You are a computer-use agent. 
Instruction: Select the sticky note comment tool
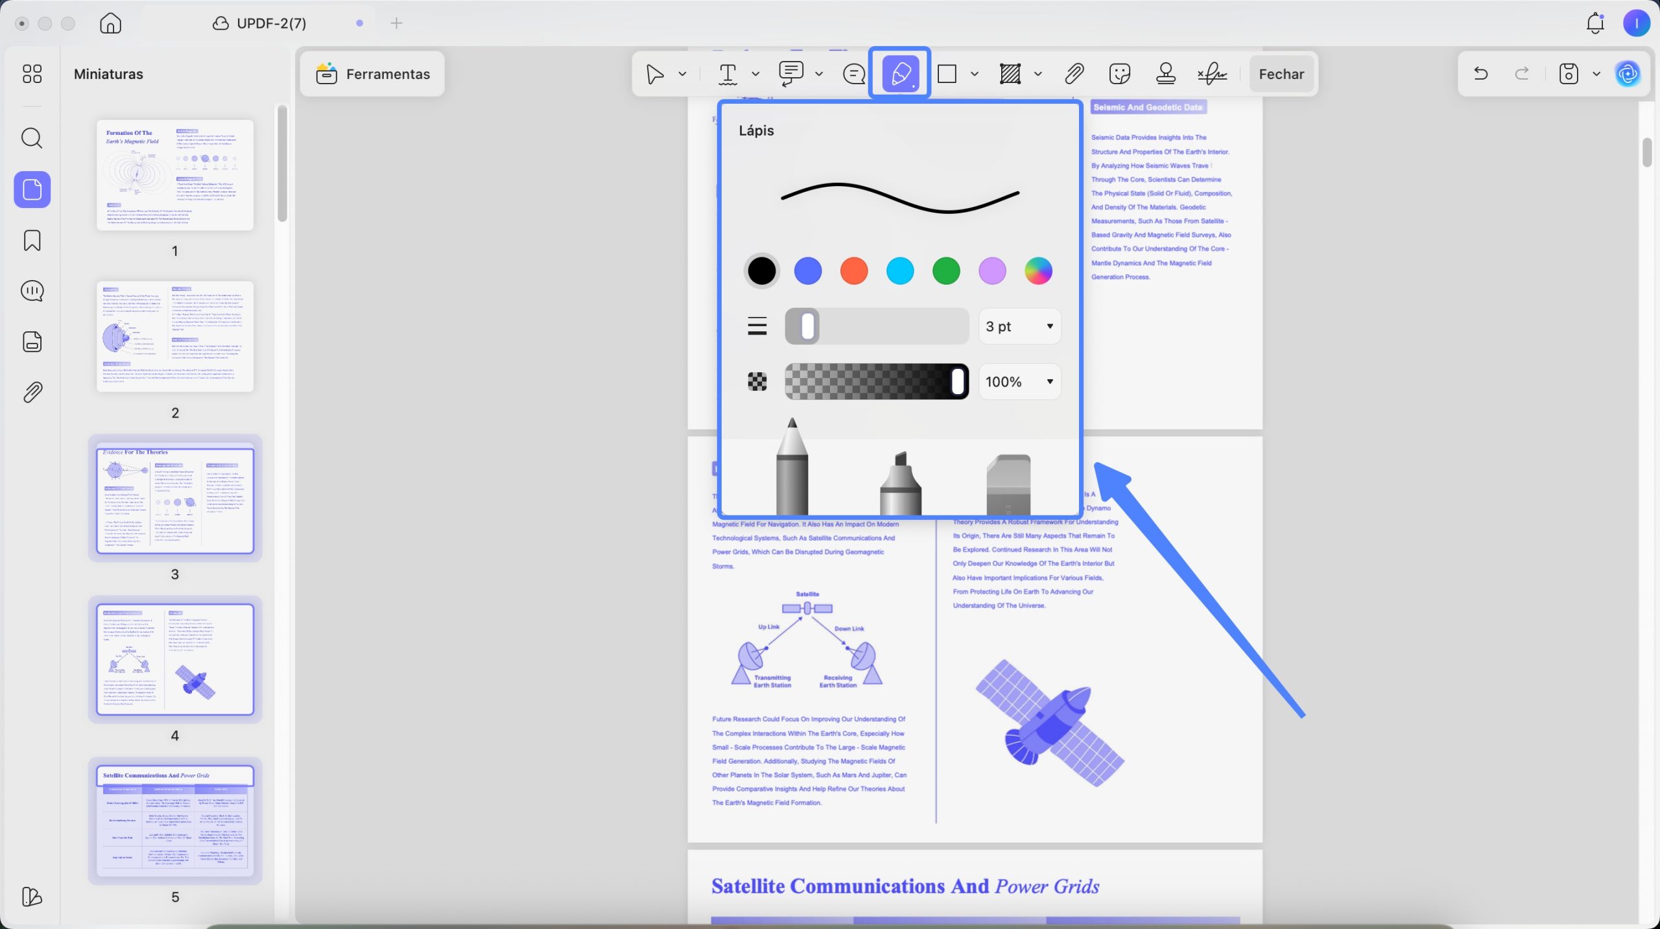854,74
